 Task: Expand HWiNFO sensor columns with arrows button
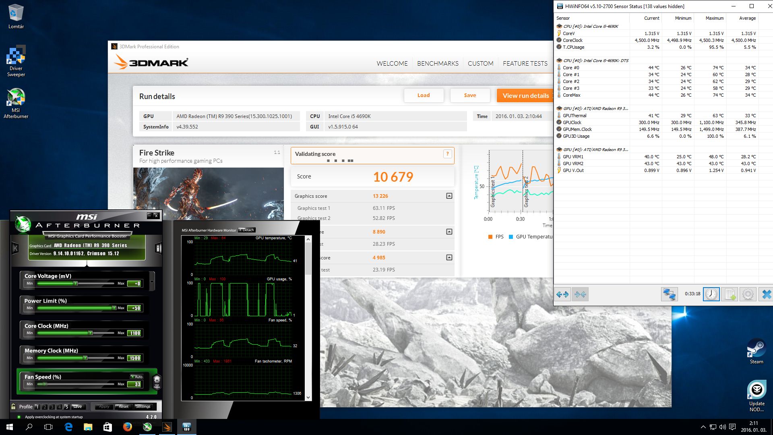pyautogui.click(x=562, y=294)
